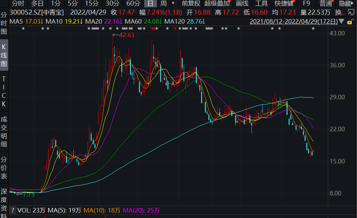The height and width of the screenshot is (218, 357).
Task: Click the stock code 300052.SZ[中青宝]
Action: click(37, 12)
